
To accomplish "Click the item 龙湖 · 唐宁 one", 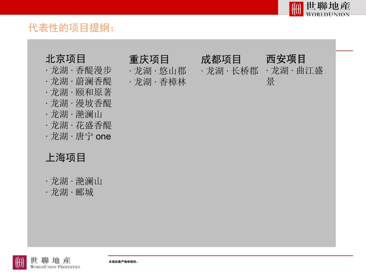I will (78, 136).
